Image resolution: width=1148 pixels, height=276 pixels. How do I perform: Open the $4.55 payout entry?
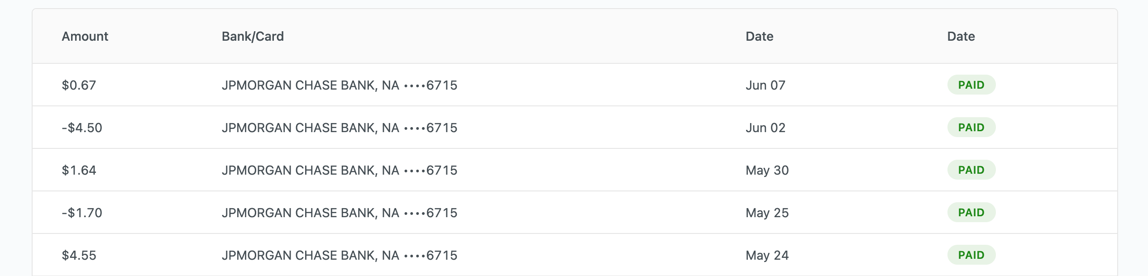(x=574, y=255)
